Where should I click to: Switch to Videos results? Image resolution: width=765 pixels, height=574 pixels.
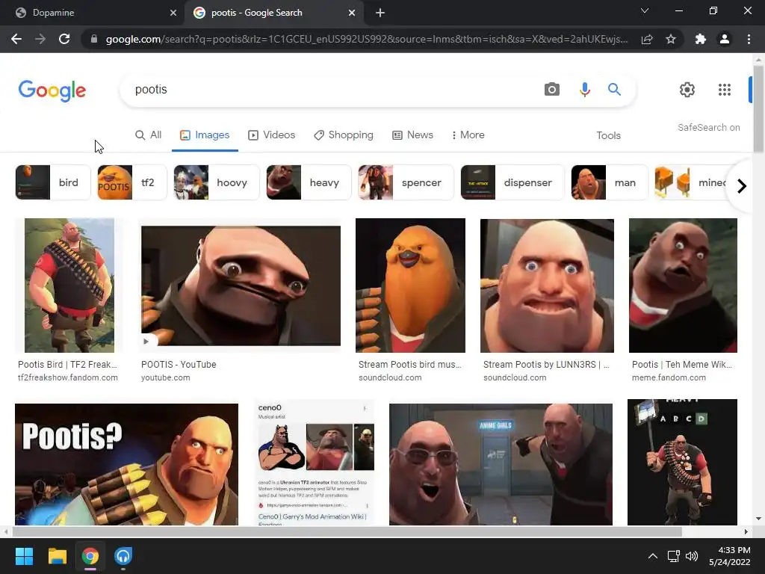(x=272, y=135)
